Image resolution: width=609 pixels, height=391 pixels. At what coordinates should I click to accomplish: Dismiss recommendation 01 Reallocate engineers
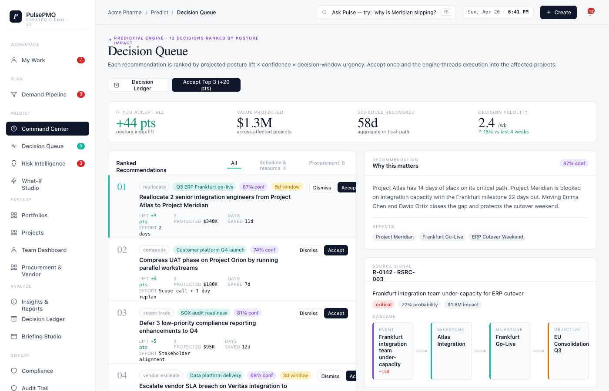pos(322,188)
